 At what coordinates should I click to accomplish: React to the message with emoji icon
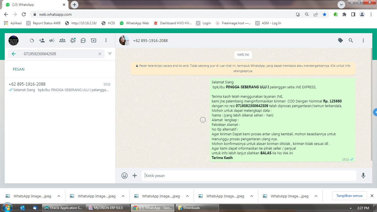point(203,120)
